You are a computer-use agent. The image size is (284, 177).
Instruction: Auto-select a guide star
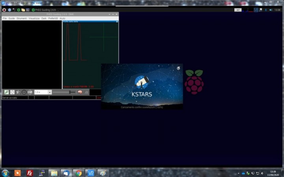coord(18,92)
